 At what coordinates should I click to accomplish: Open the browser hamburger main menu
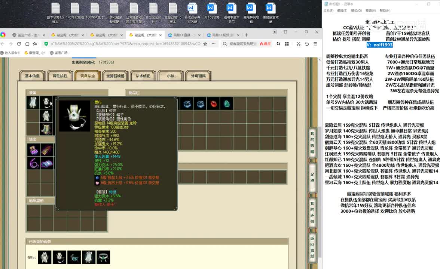315,44
